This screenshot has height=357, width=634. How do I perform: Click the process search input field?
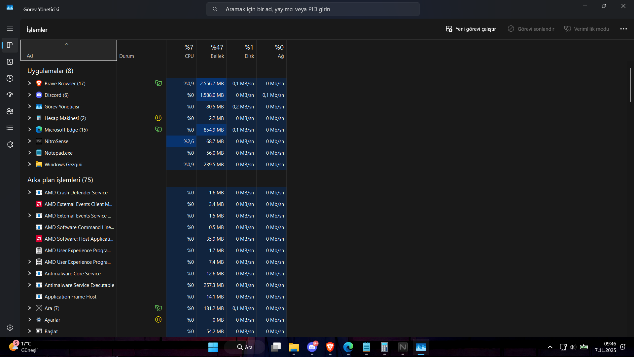(x=313, y=9)
